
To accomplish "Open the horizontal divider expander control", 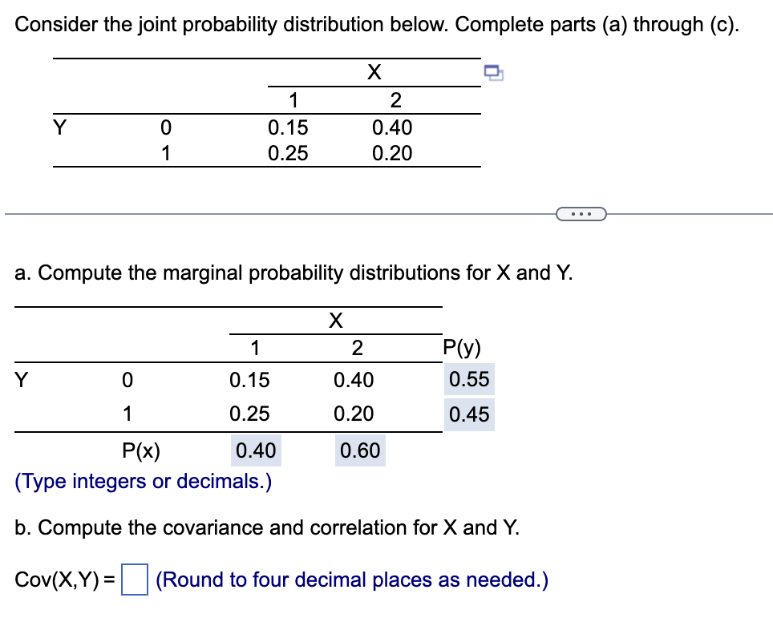I will [581, 213].
